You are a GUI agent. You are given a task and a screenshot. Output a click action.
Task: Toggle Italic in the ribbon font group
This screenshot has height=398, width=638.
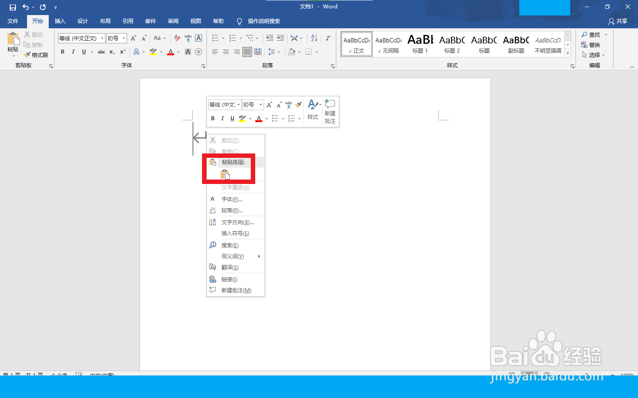[x=73, y=52]
